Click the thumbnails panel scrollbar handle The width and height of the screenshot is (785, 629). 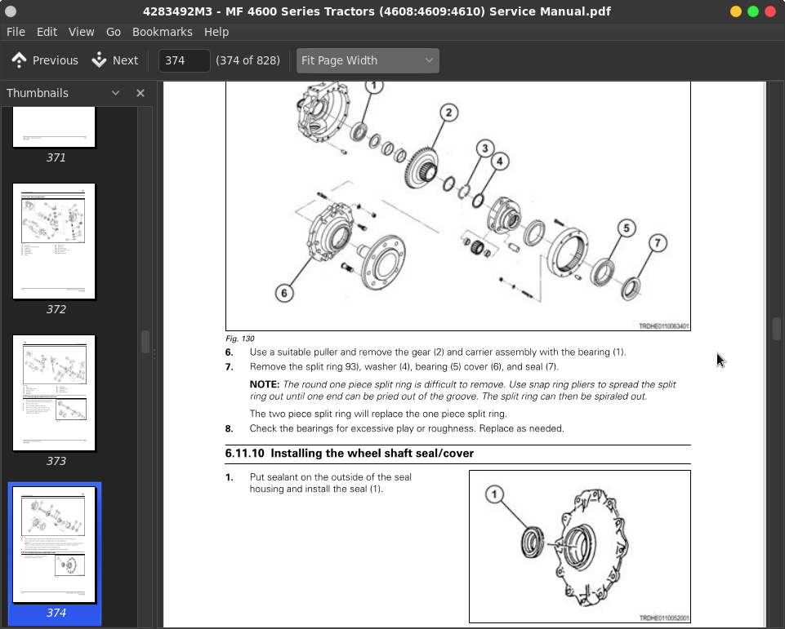[145, 341]
